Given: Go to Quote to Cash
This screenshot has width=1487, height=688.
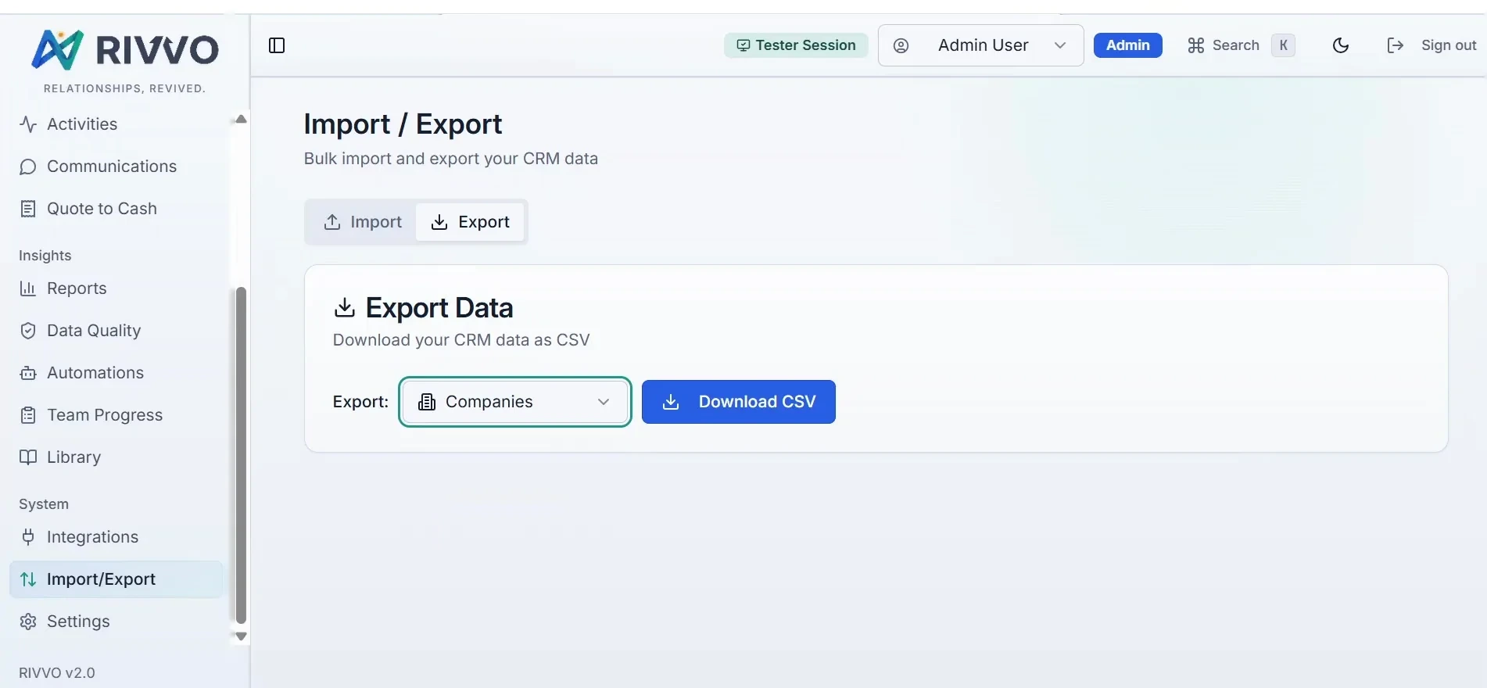Looking at the screenshot, I should [x=116, y=209].
